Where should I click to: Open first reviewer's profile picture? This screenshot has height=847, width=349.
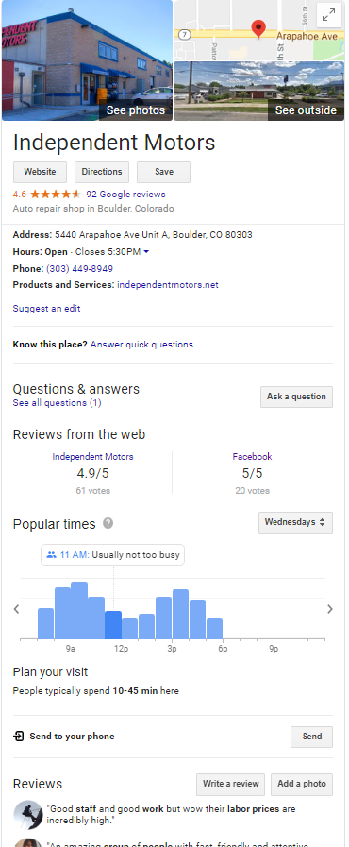click(x=28, y=815)
